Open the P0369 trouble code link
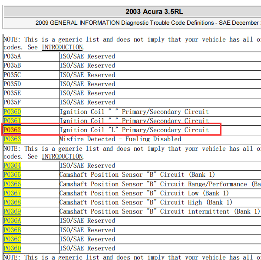261x260 pixels. [x=13, y=211]
